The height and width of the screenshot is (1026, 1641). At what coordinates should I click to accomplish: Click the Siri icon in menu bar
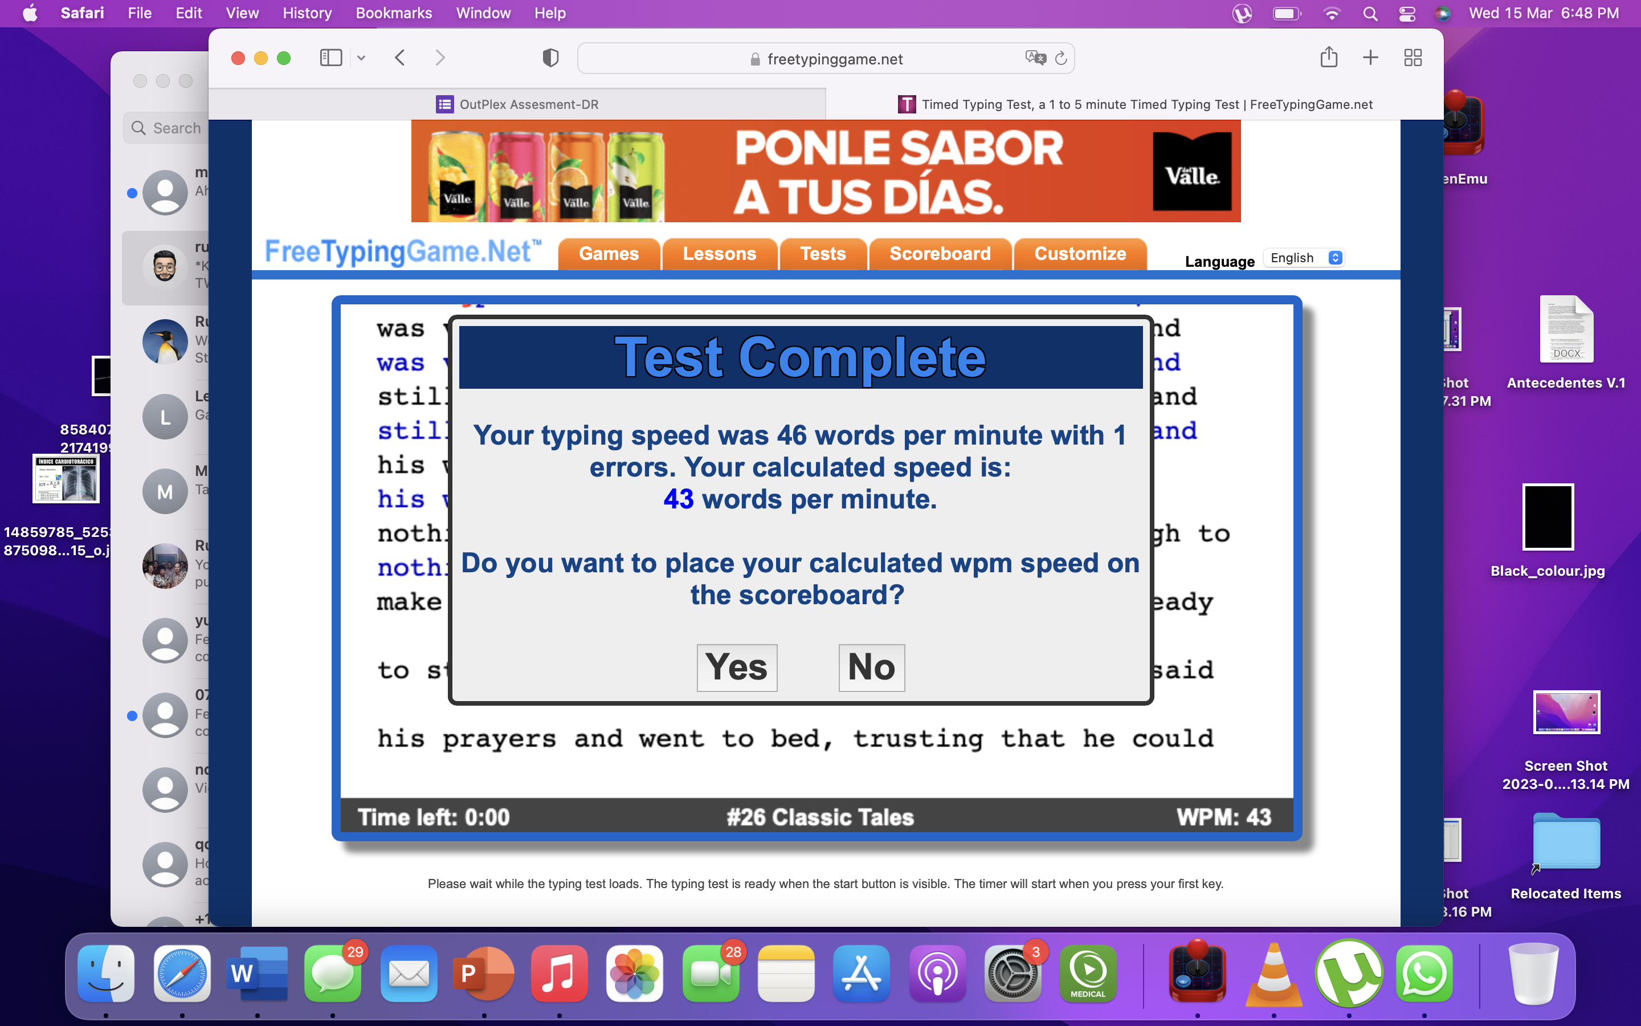pos(1443,14)
